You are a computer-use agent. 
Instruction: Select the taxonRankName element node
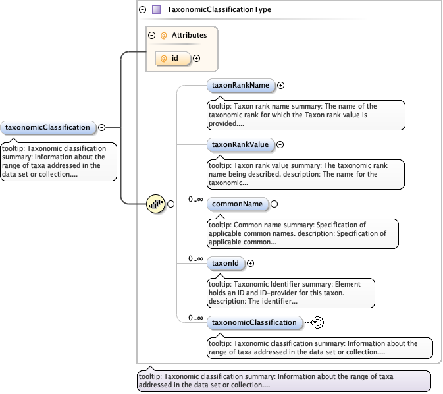(x=240, y=85)
